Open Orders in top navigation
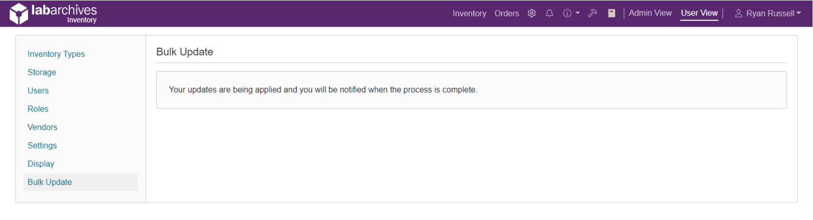 click(x=506, y=13)
